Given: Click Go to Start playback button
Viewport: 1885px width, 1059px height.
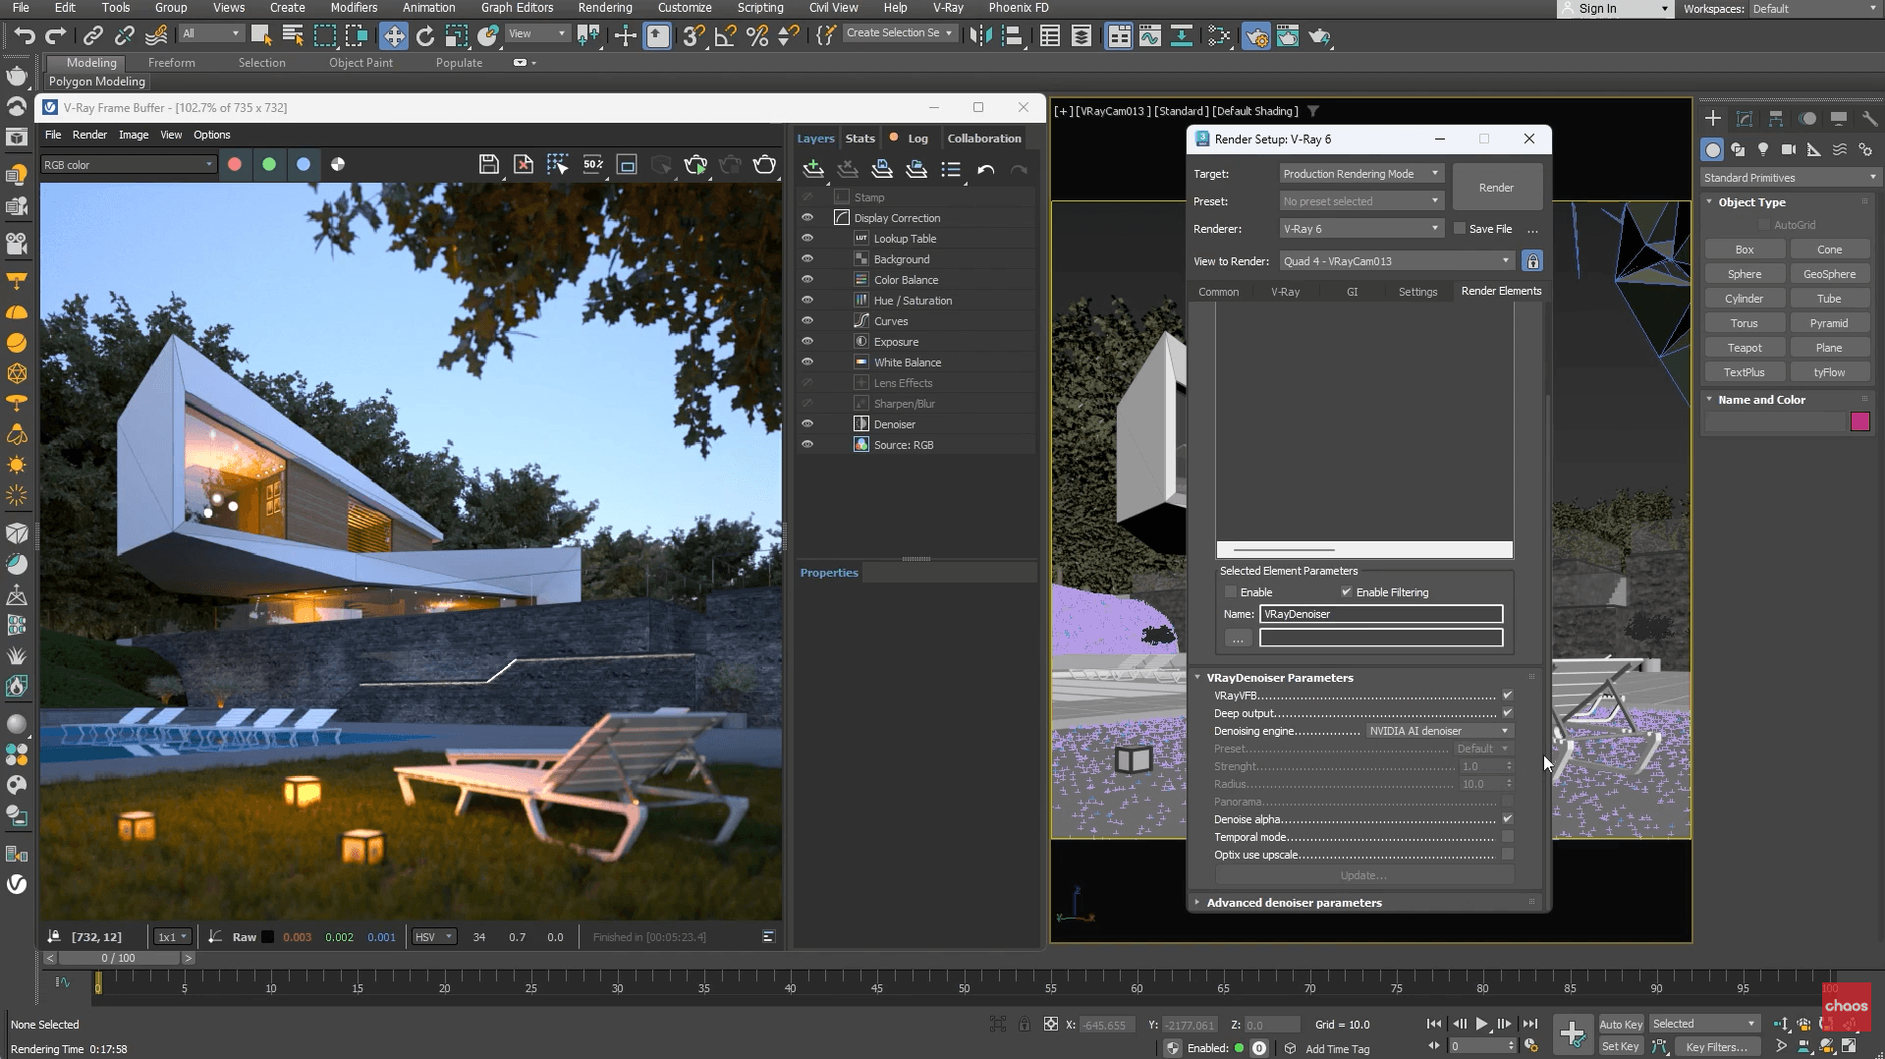Looking at the screenshot, I should pyautogui.click(x=1434, y=1024).
